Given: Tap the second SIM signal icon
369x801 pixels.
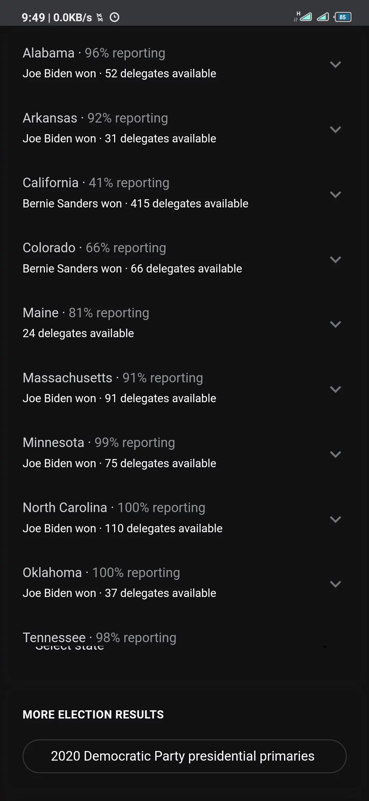Looking at the screenshot, I should pyautogui.click(x=323, y=16).
